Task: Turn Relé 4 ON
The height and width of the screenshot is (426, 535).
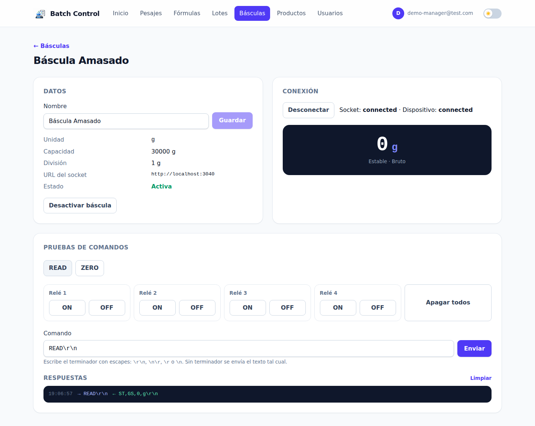Action: [x=338, y=308]
